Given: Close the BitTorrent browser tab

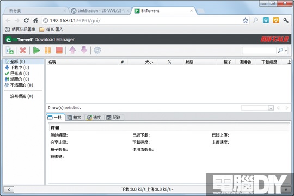Looking at the screenshot, I should pos(191,11).
